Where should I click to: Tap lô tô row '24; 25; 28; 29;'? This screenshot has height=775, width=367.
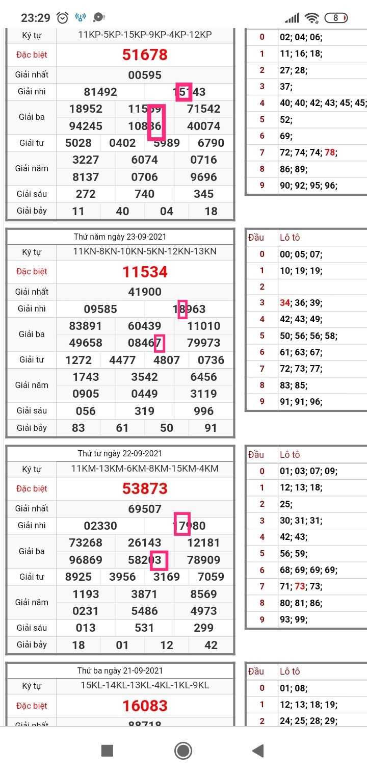(x=308, y=721)
